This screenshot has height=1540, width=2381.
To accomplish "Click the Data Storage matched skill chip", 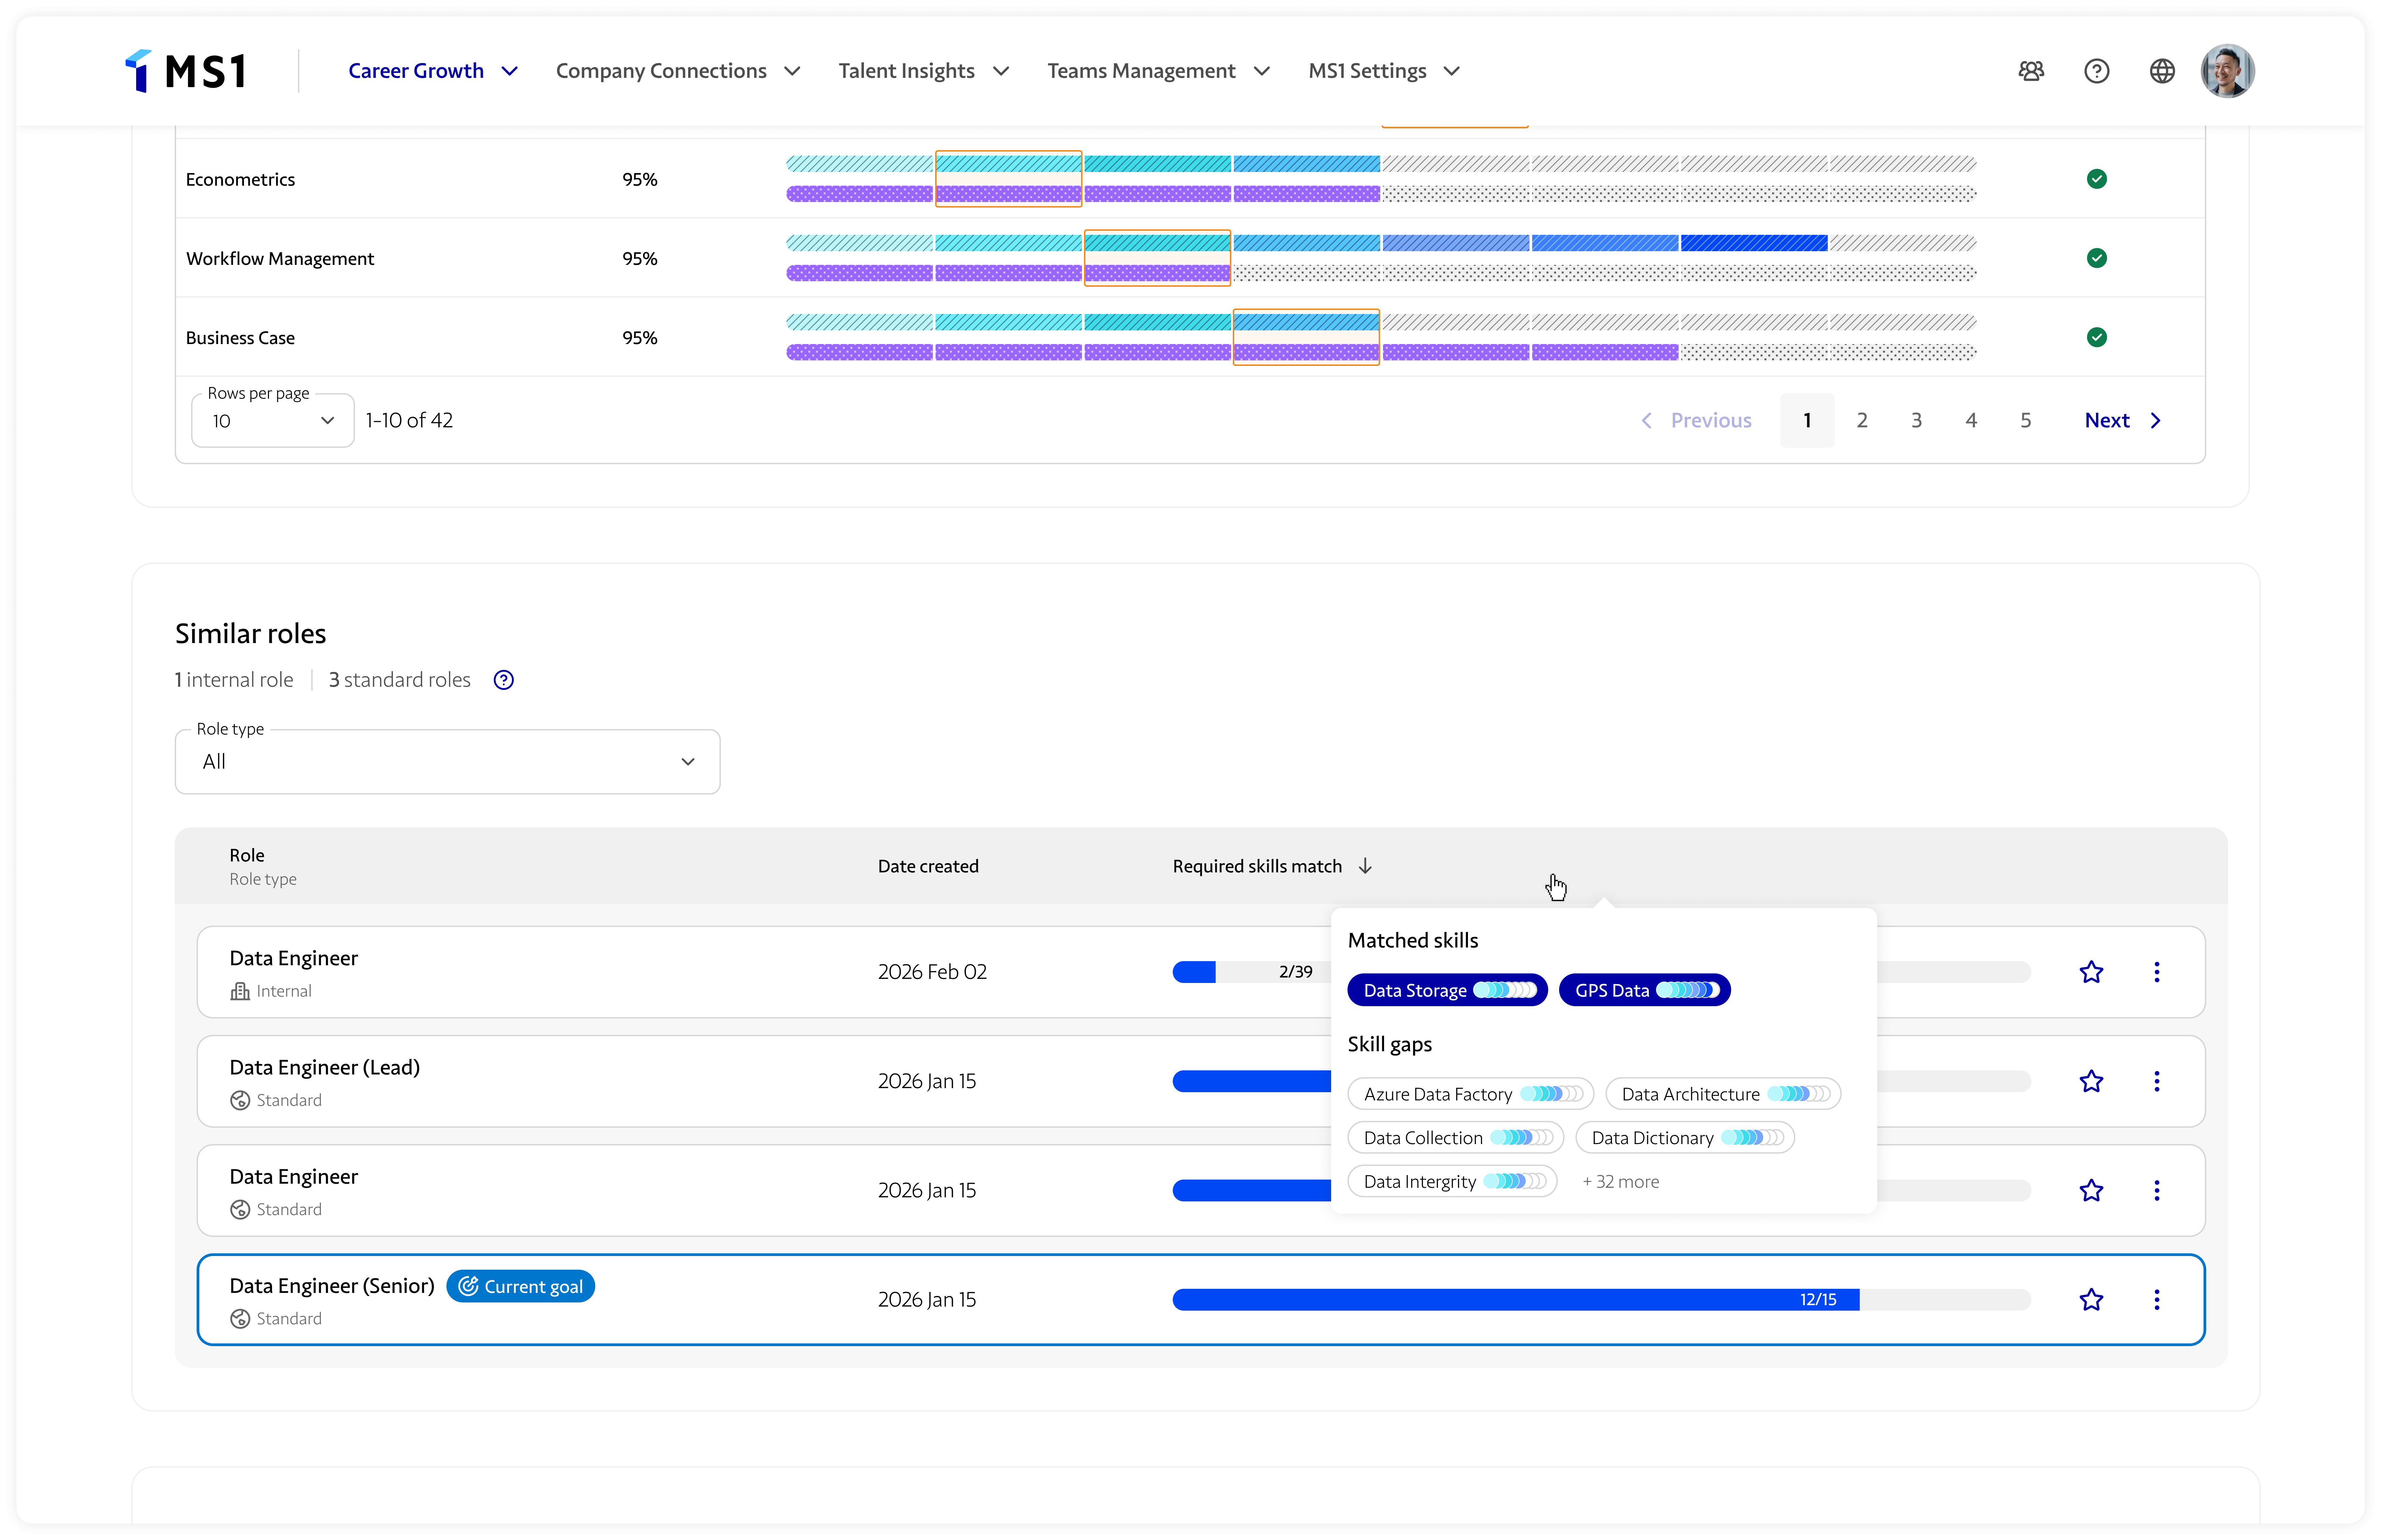I will click(1447, 990).
